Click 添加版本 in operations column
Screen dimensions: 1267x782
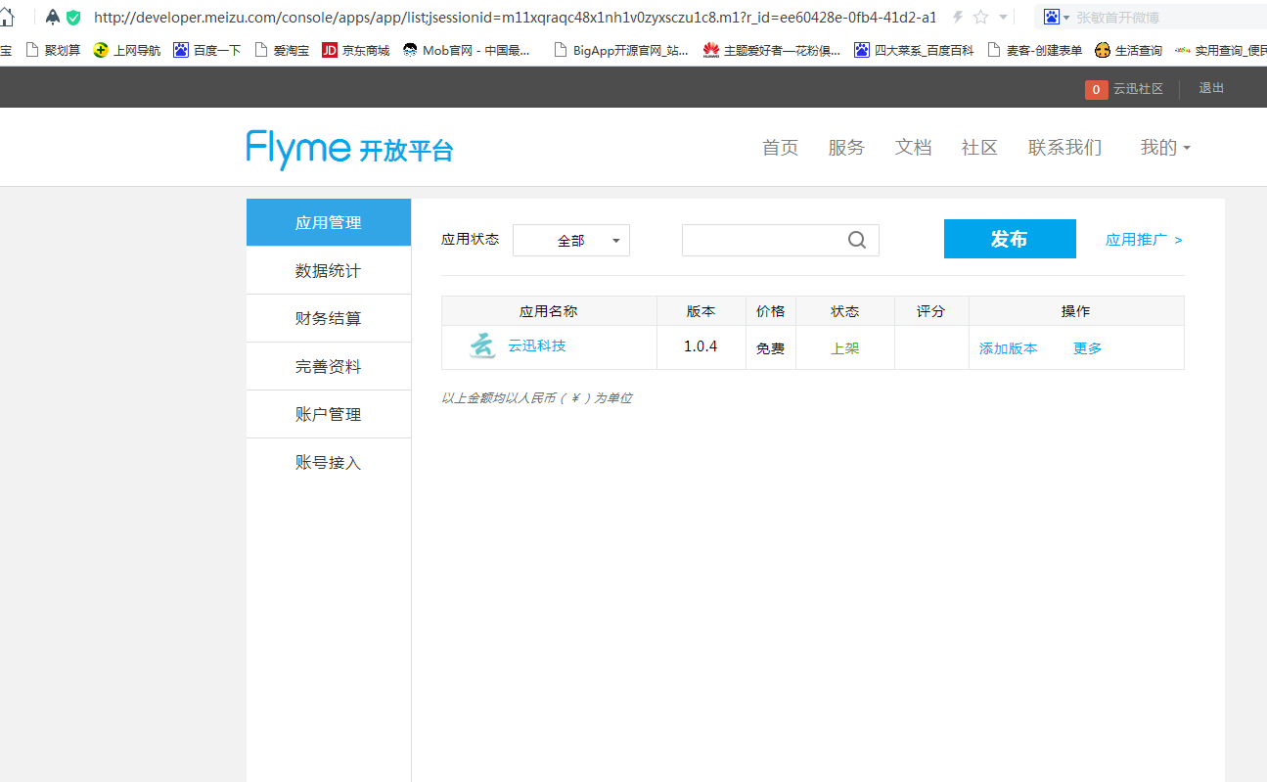point(1008,348)
